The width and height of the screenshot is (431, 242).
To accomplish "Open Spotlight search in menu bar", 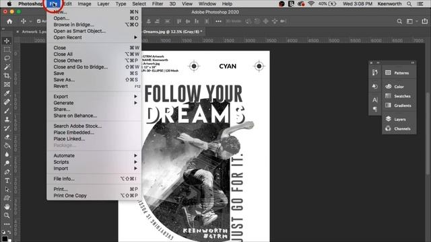I will coord(409,4).
